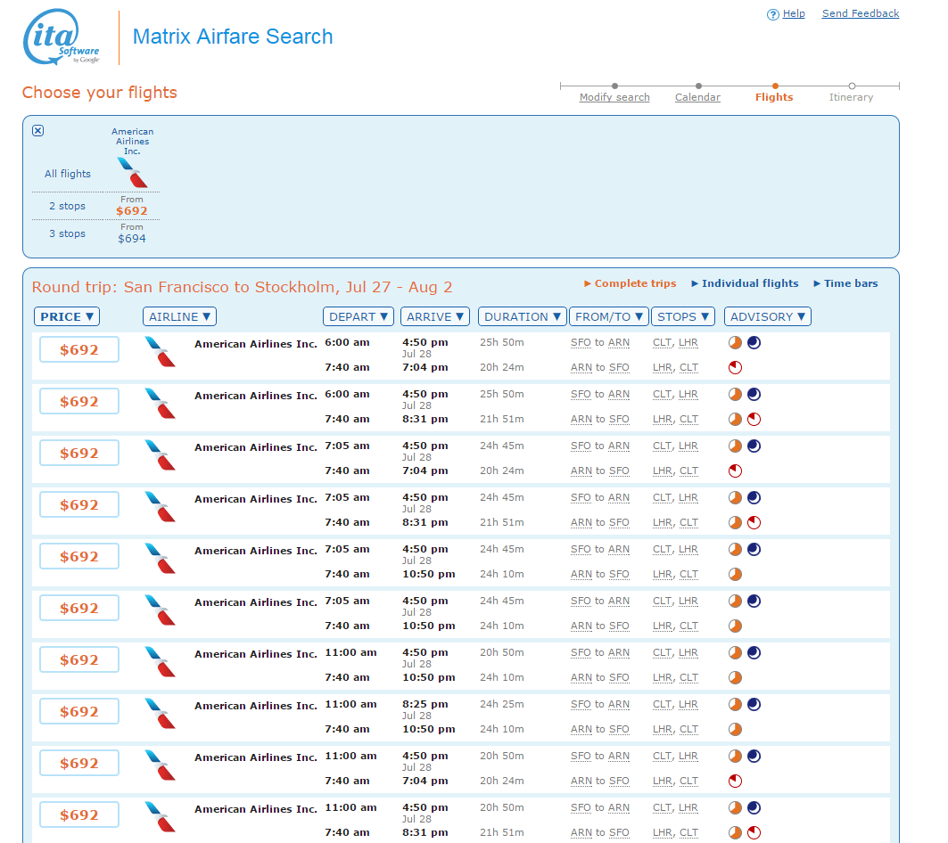Click American Airlines logo in filter panel
This screenshot has height=843, width=948.
[x=132, y=171]
